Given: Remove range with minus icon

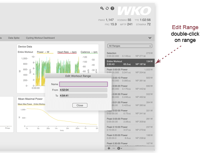Looking at the screenshot, I should tap(114, 148).
